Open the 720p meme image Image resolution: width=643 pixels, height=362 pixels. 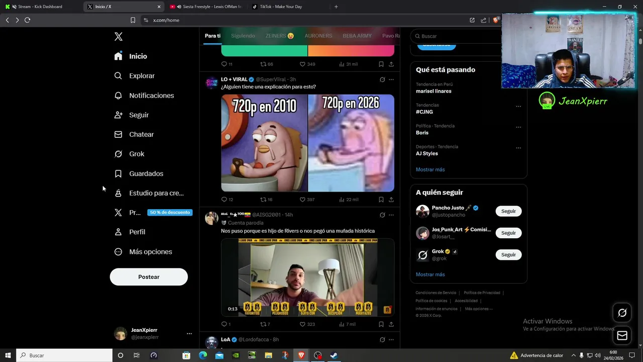pyautogui.click(x=307, y=143)
